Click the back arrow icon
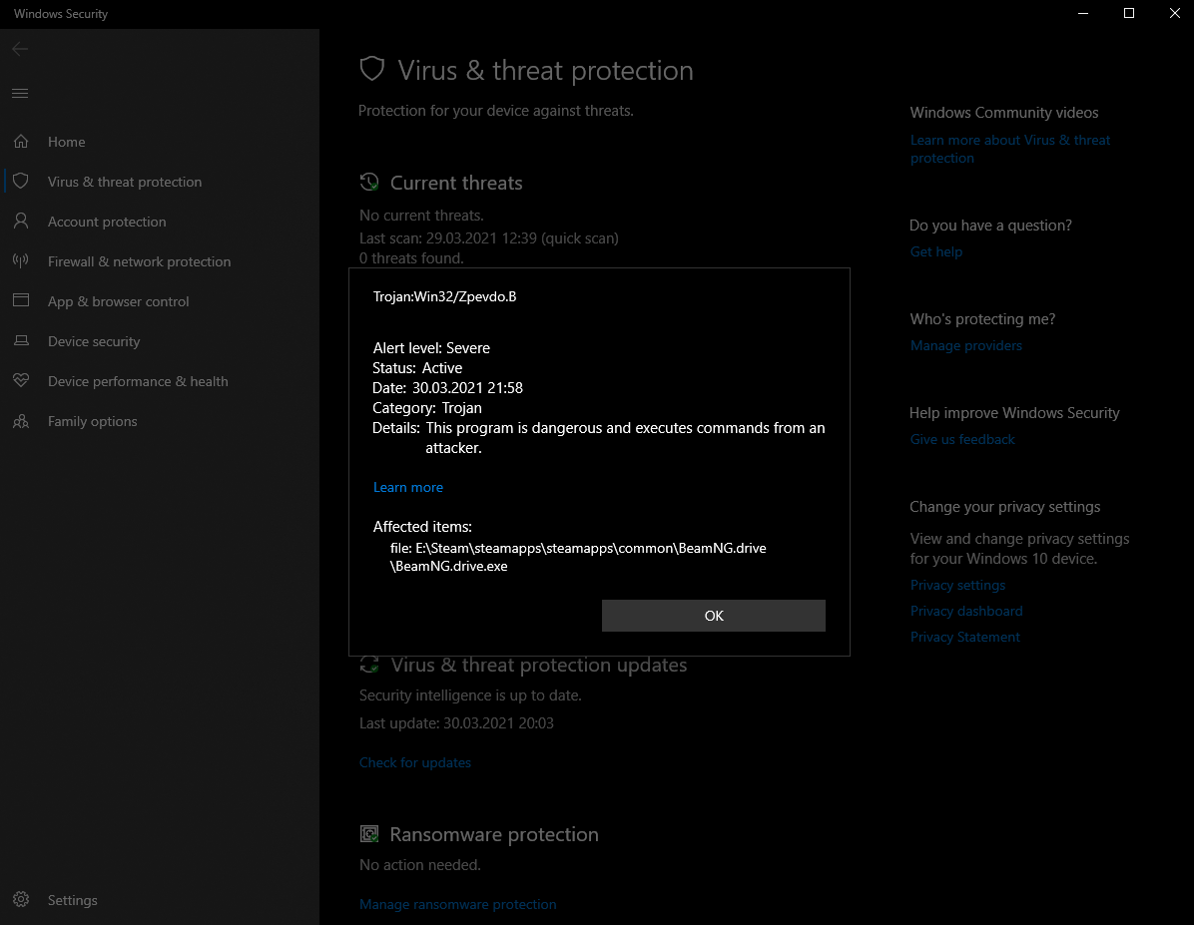This screenshot has height=925, width=1194. pos(21,49)
